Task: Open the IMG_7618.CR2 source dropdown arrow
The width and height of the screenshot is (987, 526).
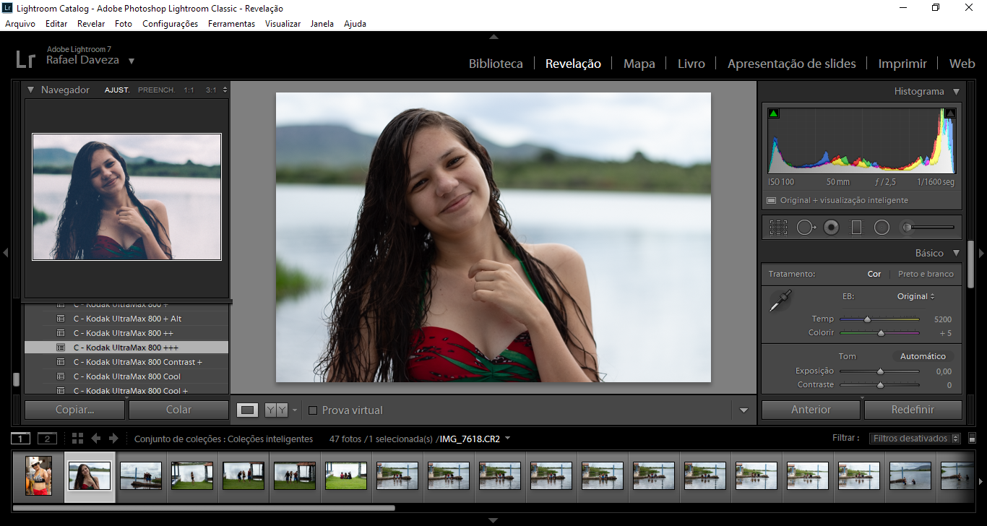Action: pyautogui.click(x=508, y=439)
